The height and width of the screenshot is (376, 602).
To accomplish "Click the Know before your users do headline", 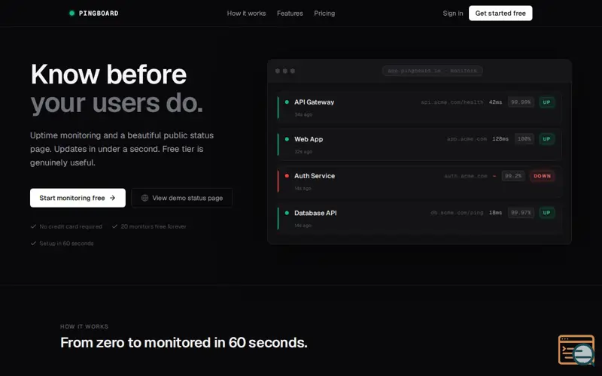I will click(117, 89).
